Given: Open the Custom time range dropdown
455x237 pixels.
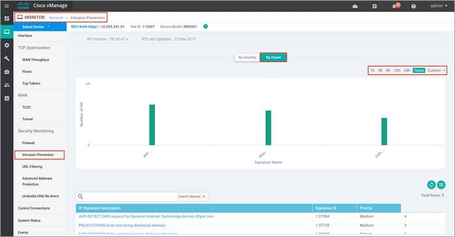Looking at the screenshot, I should (436, 70).
